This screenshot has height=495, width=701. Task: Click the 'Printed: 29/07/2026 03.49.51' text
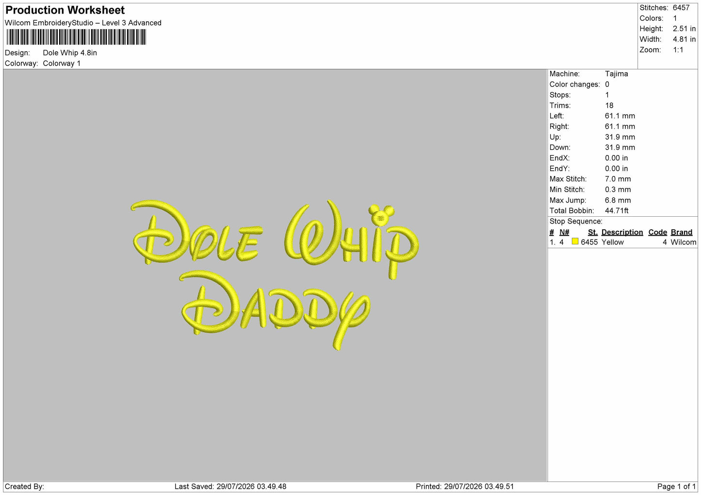(465, 487)
